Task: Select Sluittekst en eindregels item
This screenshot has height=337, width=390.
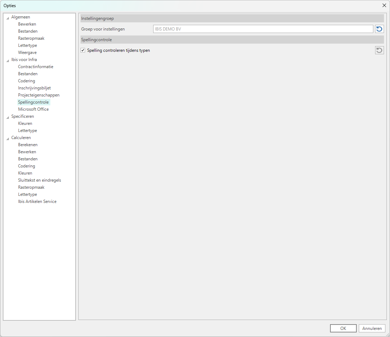Action: 39,180
